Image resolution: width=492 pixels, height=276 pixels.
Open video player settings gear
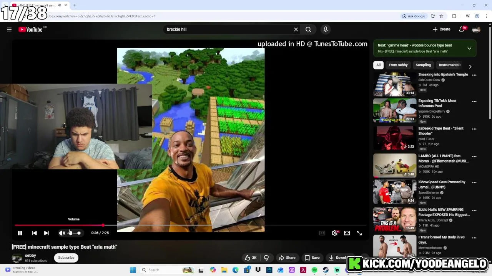(x=335, y=233)
